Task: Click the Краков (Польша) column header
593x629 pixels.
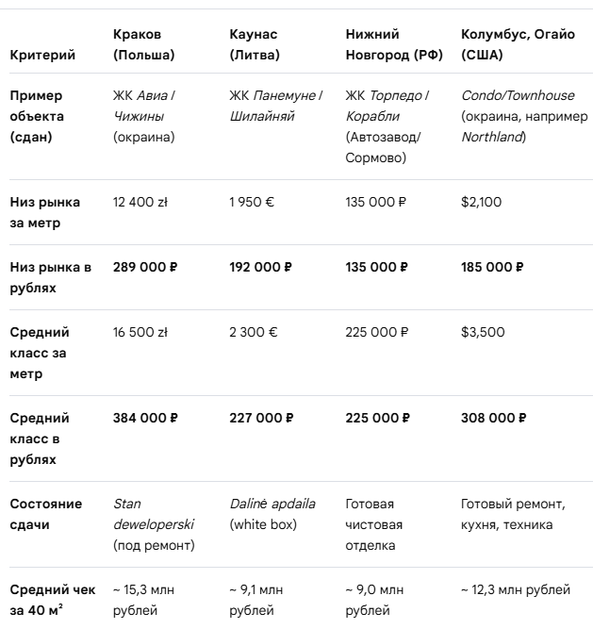Action: 144,44
